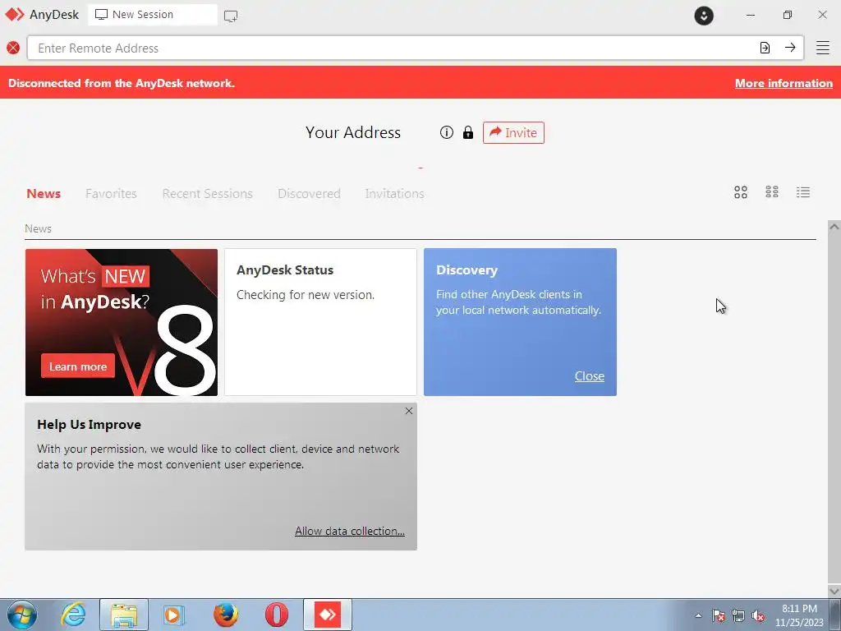Select the News tab

pyautogui.click(x=44, y=194)
